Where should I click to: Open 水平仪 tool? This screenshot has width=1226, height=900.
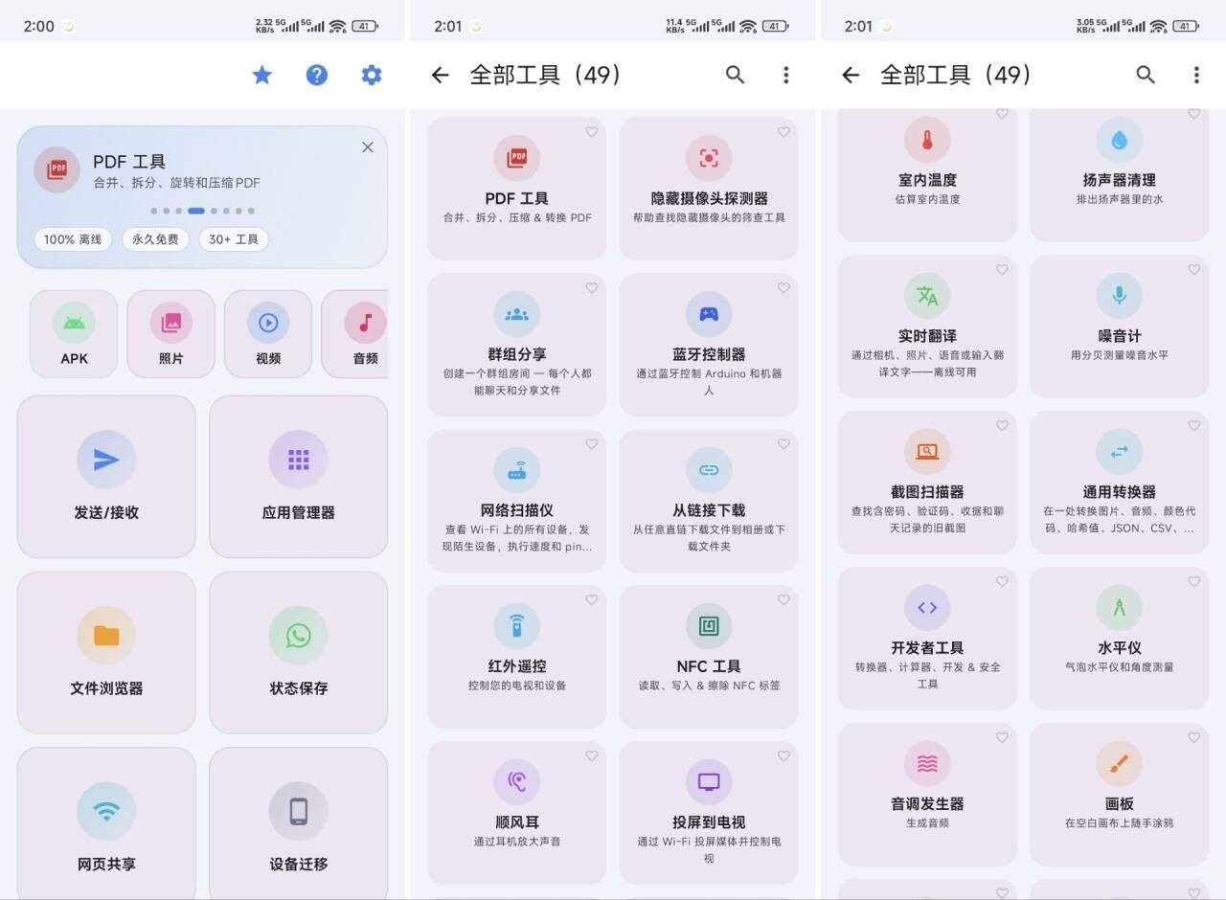click(x=1120, y=639)
